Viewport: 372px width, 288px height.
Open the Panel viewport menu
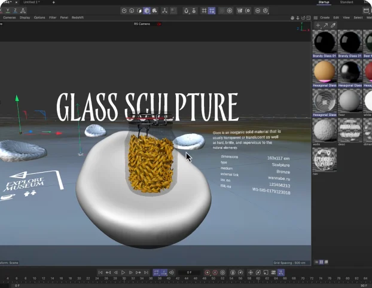64,17
